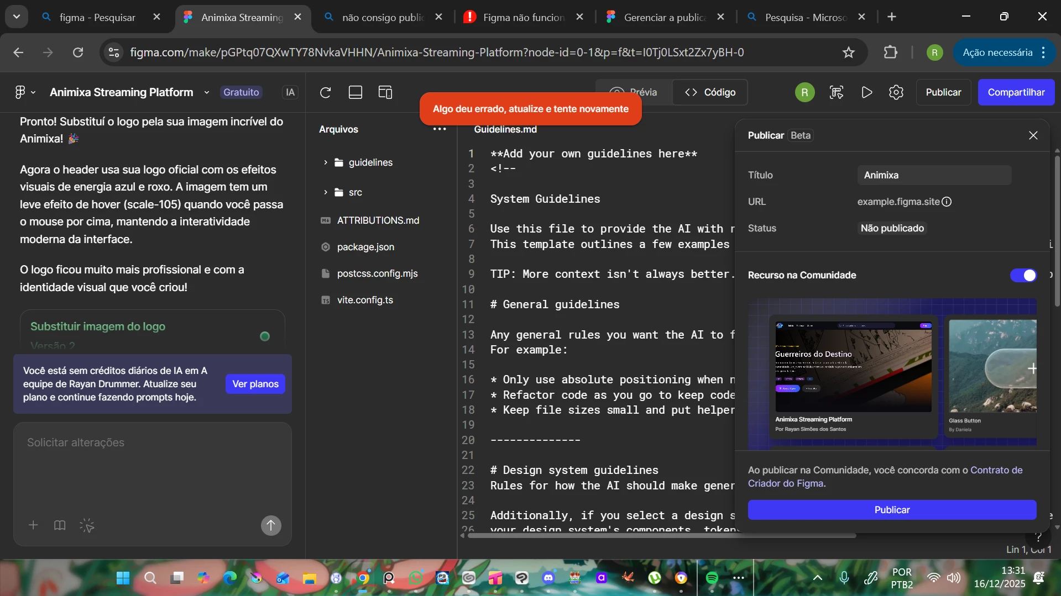Switch to the Código tab

coord(710,92)
